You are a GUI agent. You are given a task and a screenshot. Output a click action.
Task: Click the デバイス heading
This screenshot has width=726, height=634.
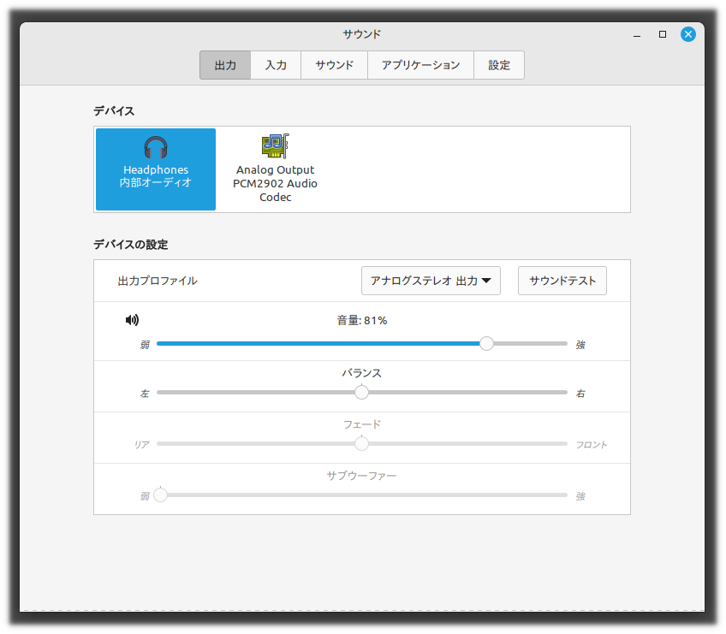(x=114, y=111)
